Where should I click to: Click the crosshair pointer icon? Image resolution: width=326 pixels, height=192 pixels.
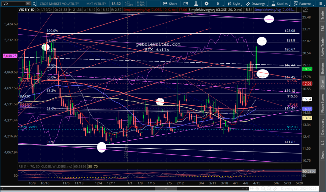point(257,188)
